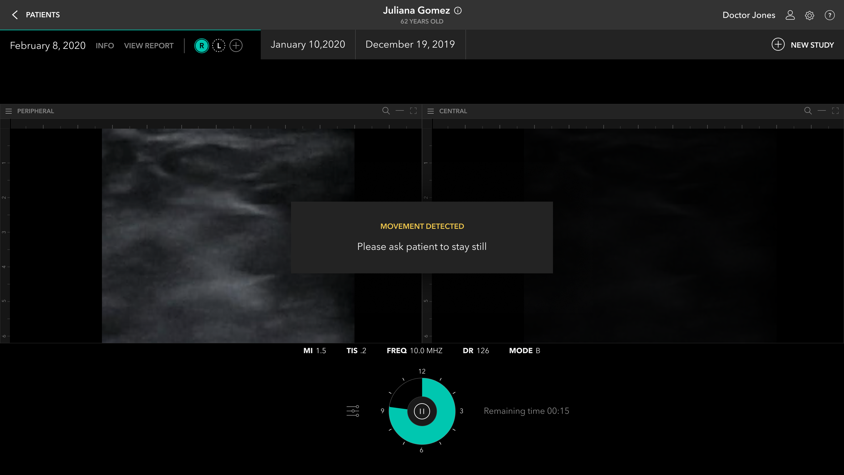This screenshot has width=844, height=475.
Task: Switch to December 19, 2019 study tab
Action: pos(410,45)
